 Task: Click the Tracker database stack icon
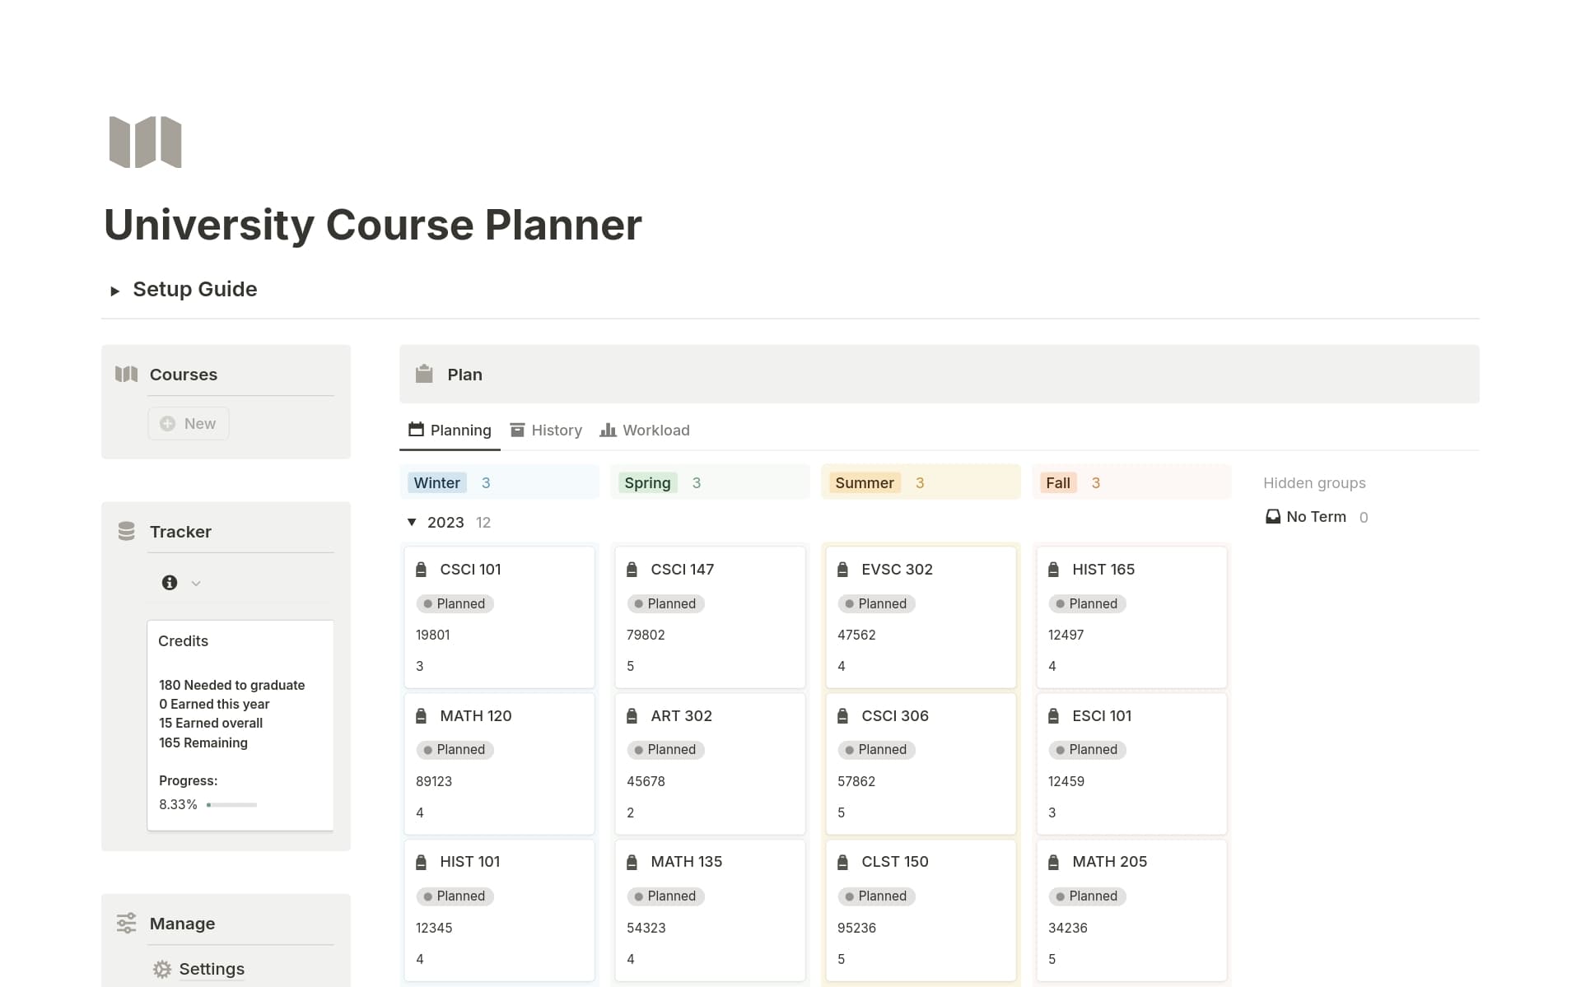point(126,532)
